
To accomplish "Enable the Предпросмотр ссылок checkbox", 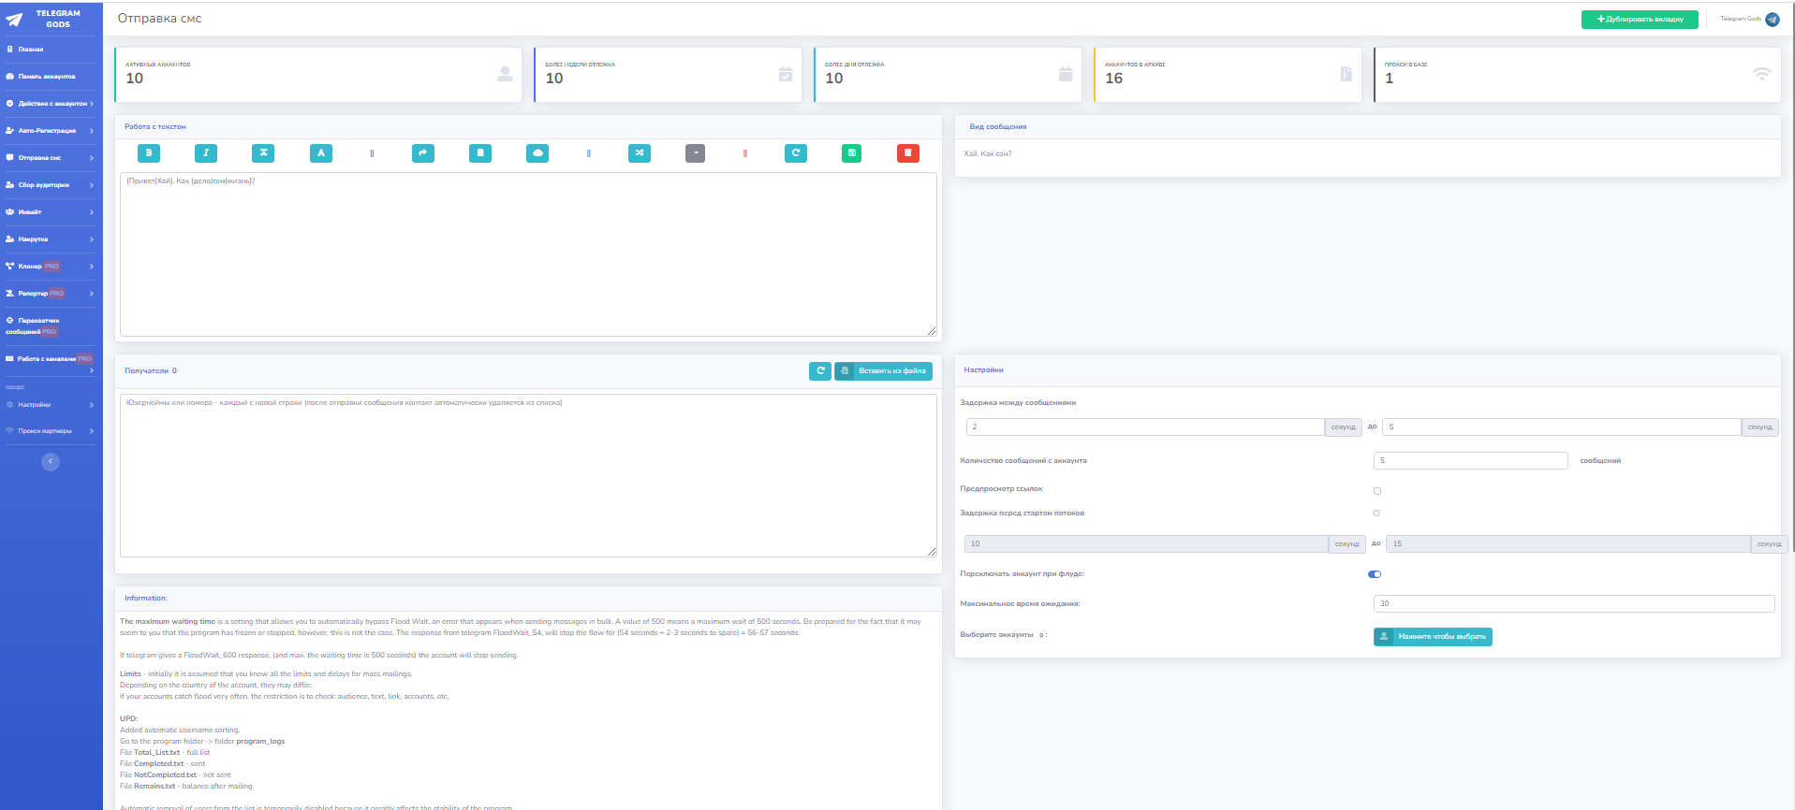I will [1376, 491].
